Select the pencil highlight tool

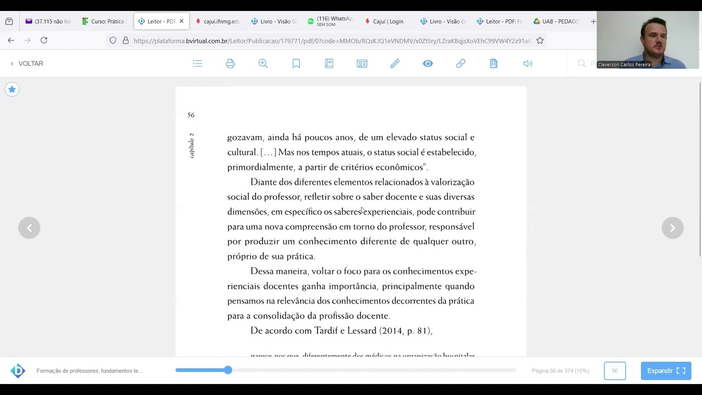pos(395,64)
